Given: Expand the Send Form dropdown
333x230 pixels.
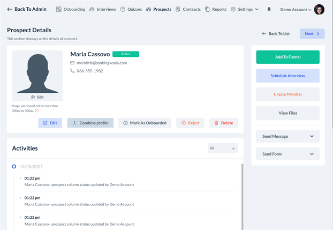Looking at the screenshot, I should (x=288, y=154).
